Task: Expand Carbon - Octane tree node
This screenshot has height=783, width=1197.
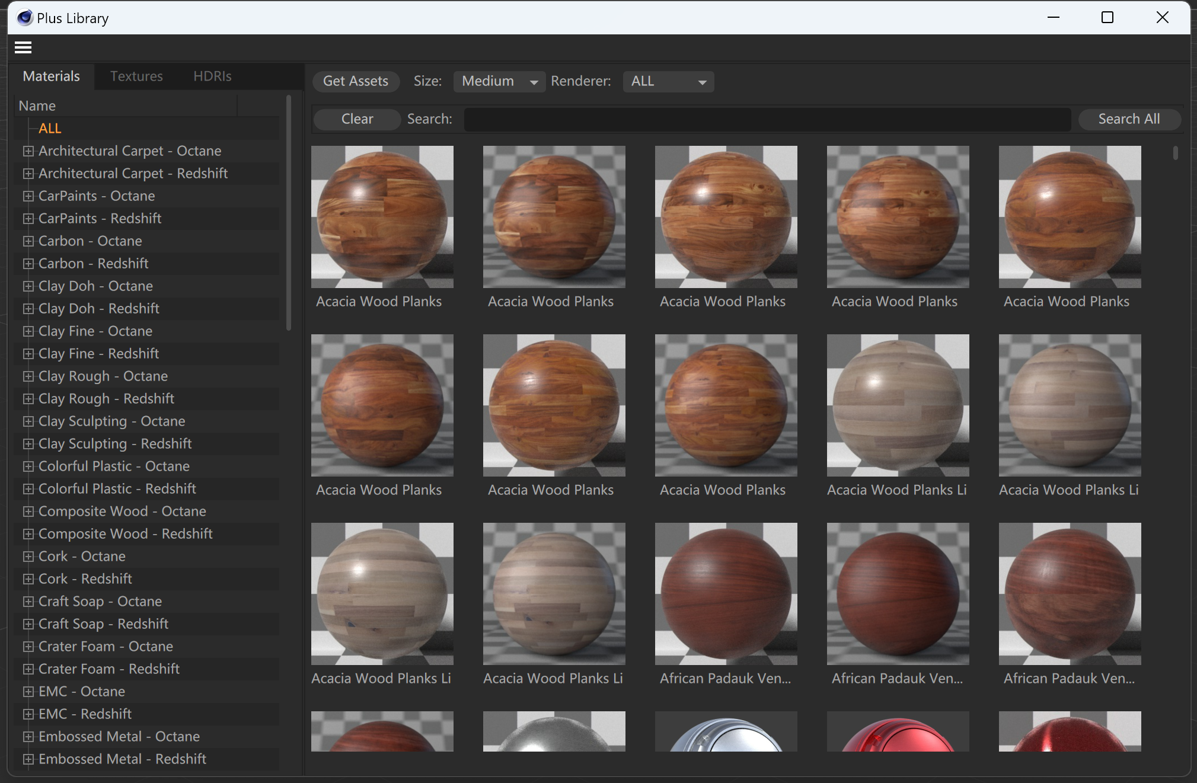Action: click(x=28, y=241)
